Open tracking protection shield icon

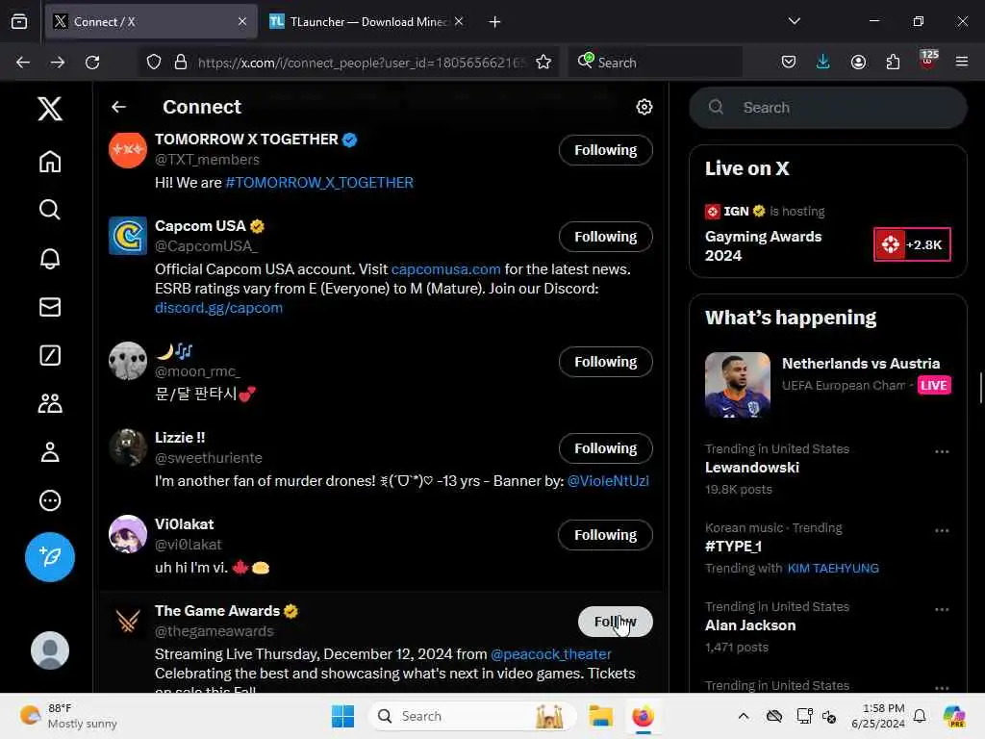(154, 63)
